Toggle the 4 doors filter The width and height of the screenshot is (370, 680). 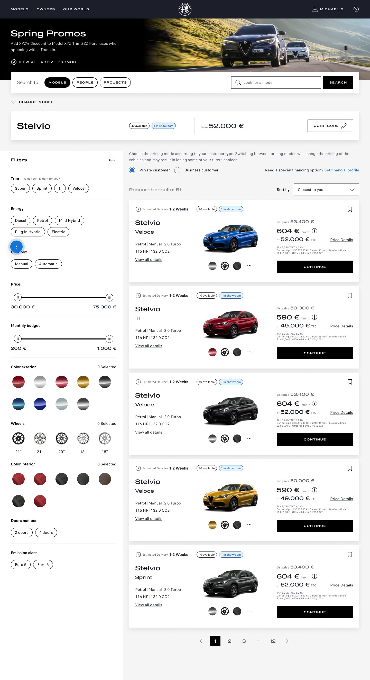[46, 532]
